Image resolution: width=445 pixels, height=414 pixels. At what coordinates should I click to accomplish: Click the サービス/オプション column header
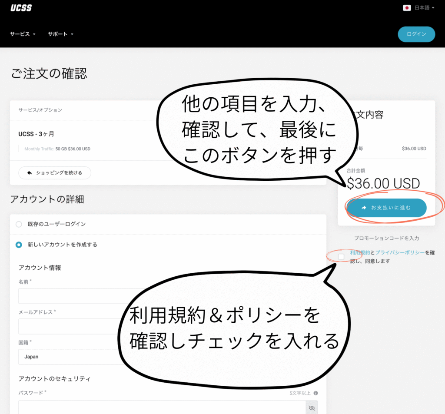[x=40, y=110]
